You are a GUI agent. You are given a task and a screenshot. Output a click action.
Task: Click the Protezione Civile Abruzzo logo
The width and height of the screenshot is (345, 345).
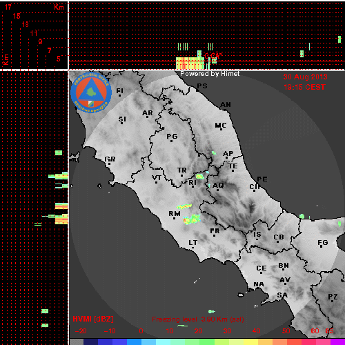point(91,92)
